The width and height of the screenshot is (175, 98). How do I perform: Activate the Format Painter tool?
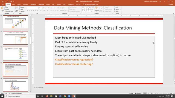(x=9, y=11)
